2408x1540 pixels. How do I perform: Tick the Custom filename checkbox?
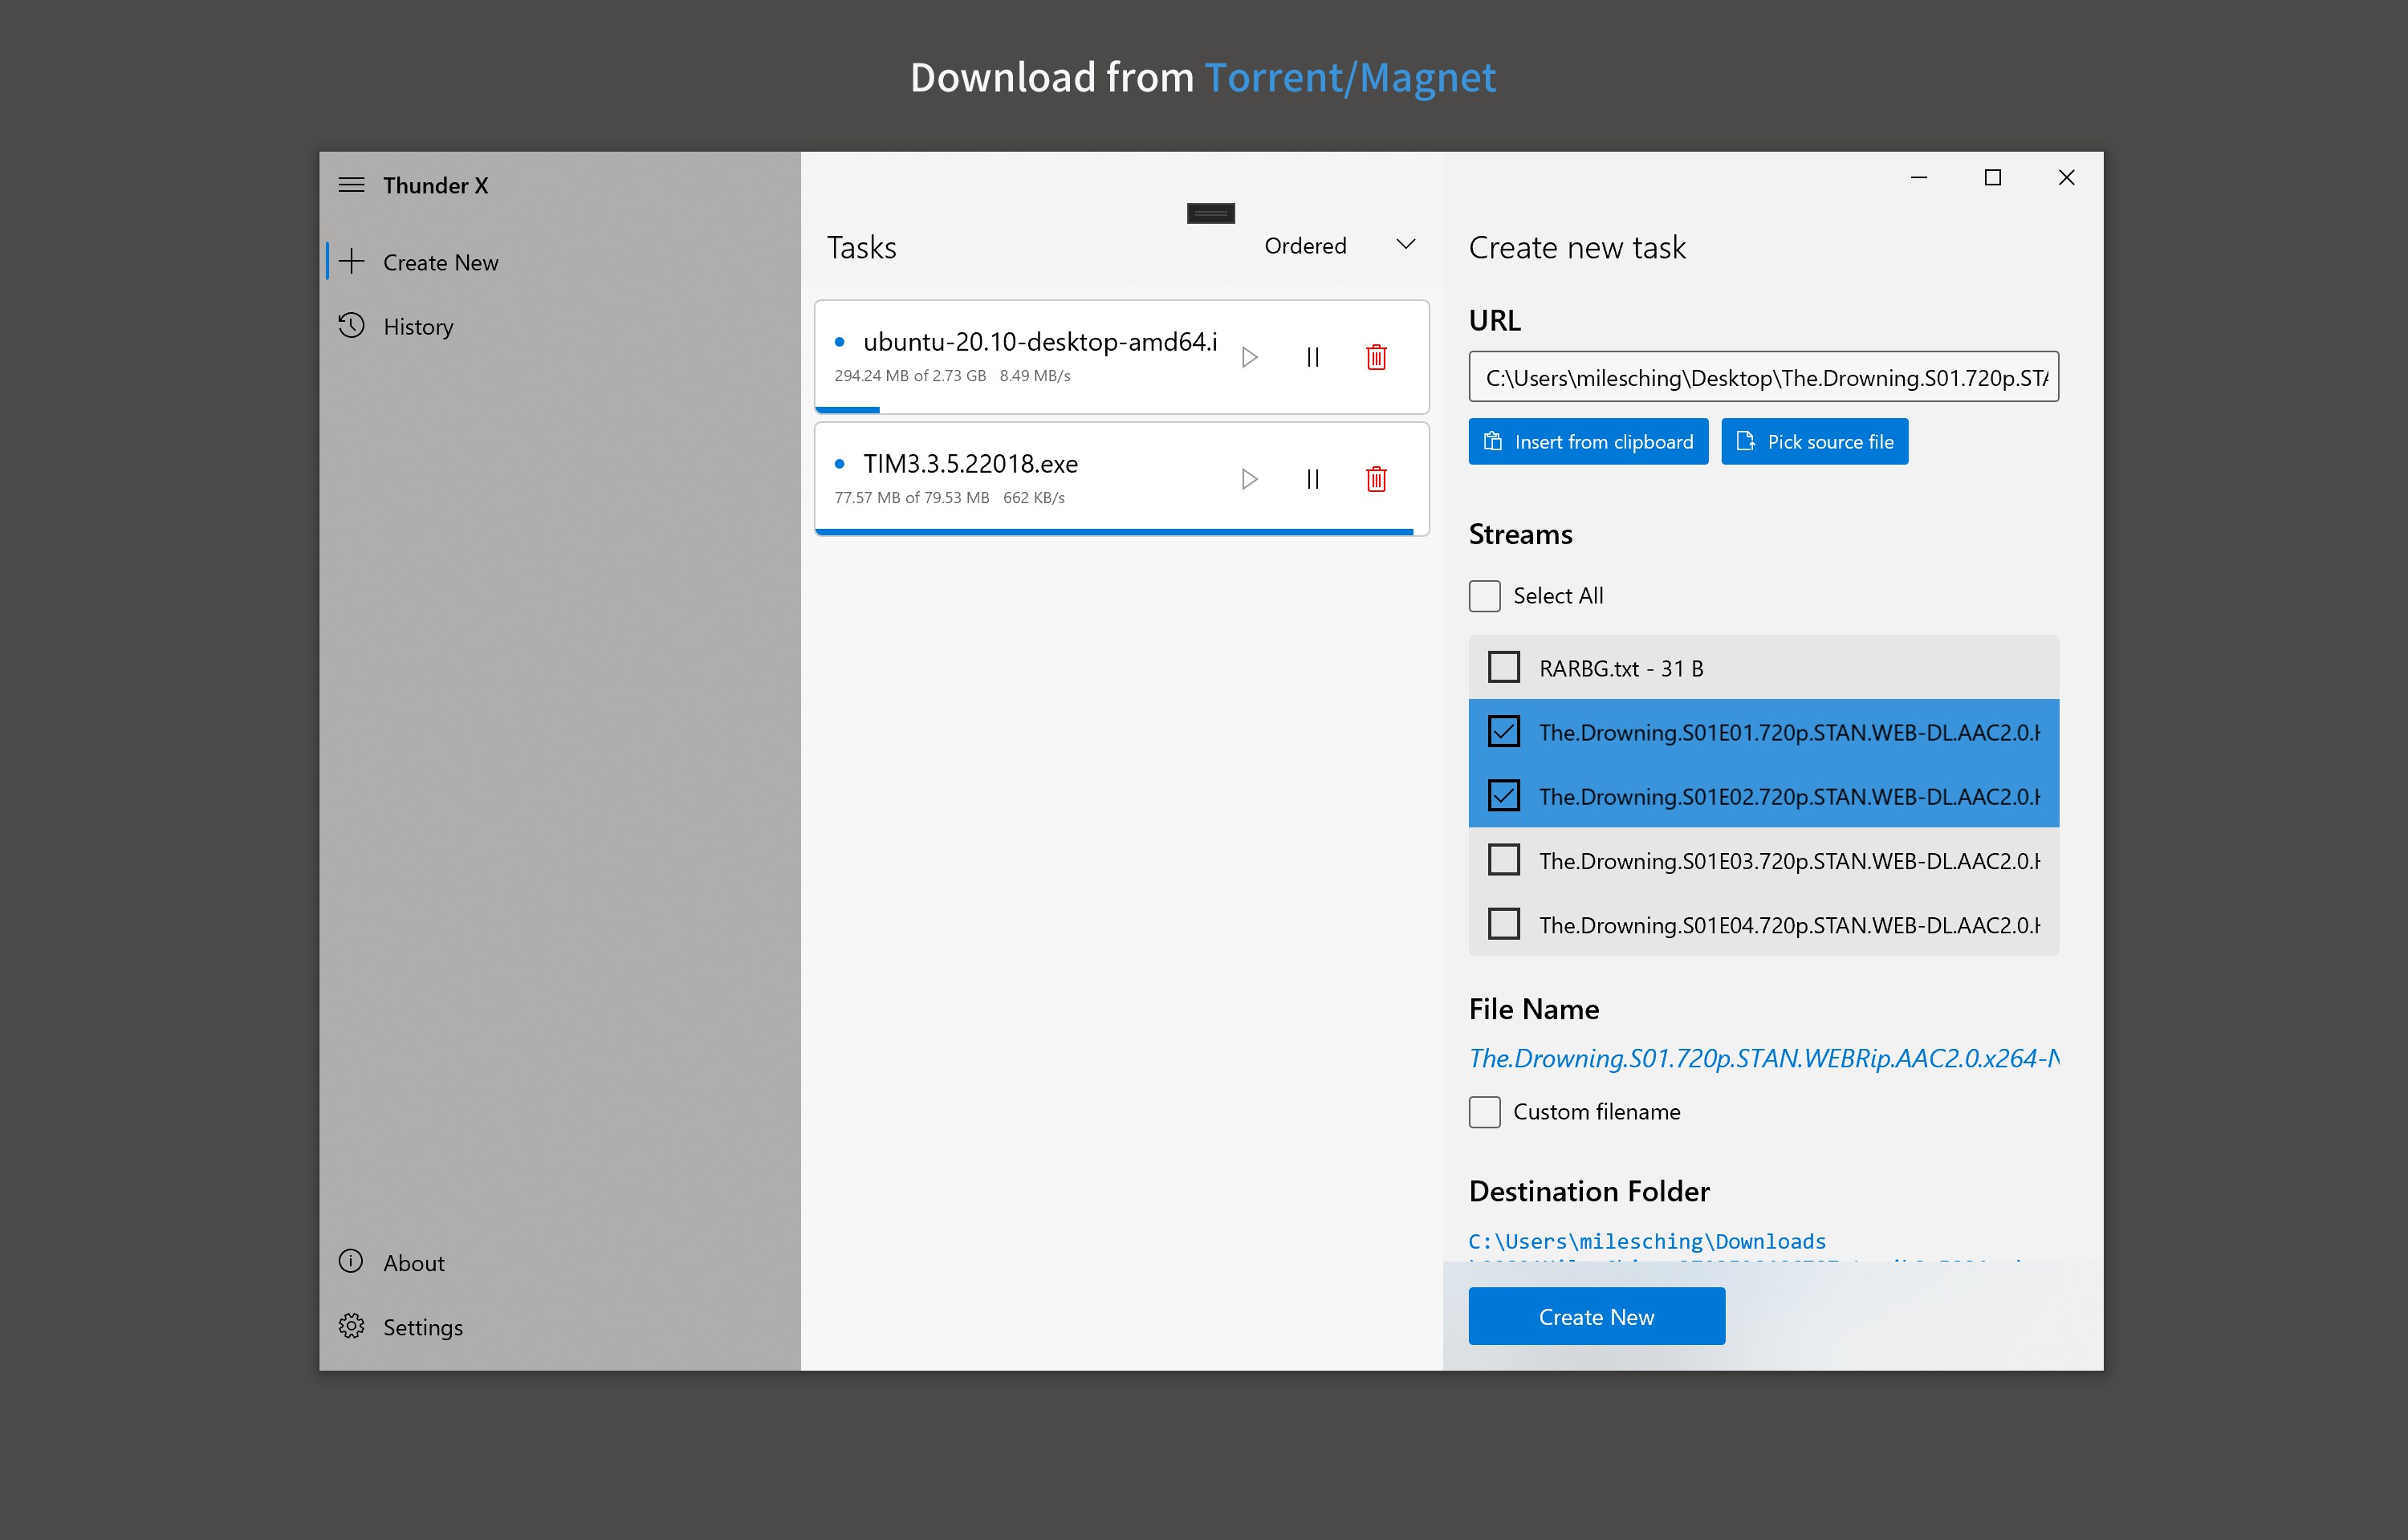click(x=1485, y=1112)
